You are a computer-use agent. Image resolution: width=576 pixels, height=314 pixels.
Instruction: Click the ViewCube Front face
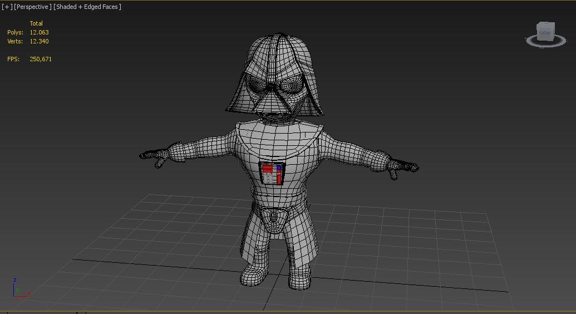pos(545,33)
